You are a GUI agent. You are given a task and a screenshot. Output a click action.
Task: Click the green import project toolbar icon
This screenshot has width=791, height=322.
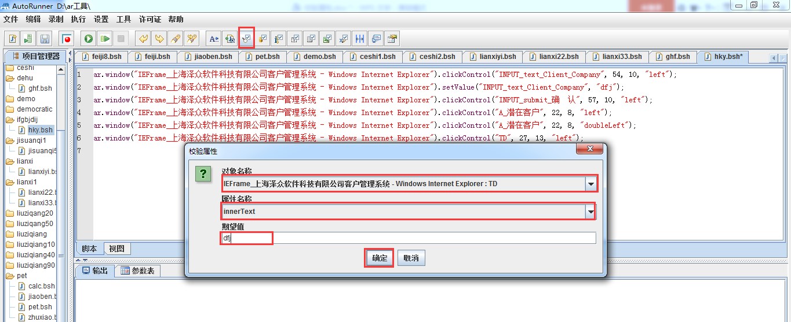point(28,39)
